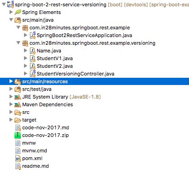Click the Name.java file icon
This screenshot has height=170, width=189.
(33, 51)
